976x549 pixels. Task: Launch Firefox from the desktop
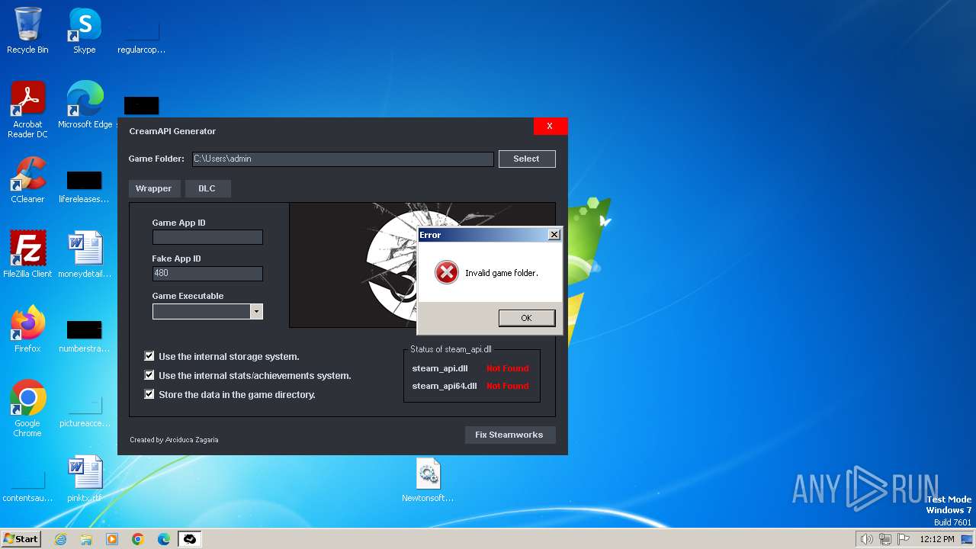click(x=27, y=329)
